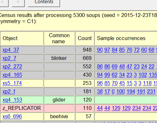
Task: Click sample occurrence 38 in xp2_f row
Action: click(100, 92)
